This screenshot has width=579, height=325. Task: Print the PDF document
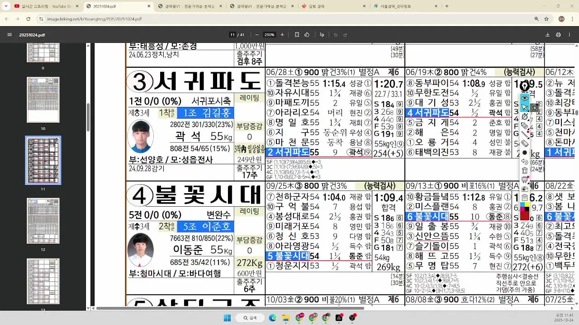point(558,35)
